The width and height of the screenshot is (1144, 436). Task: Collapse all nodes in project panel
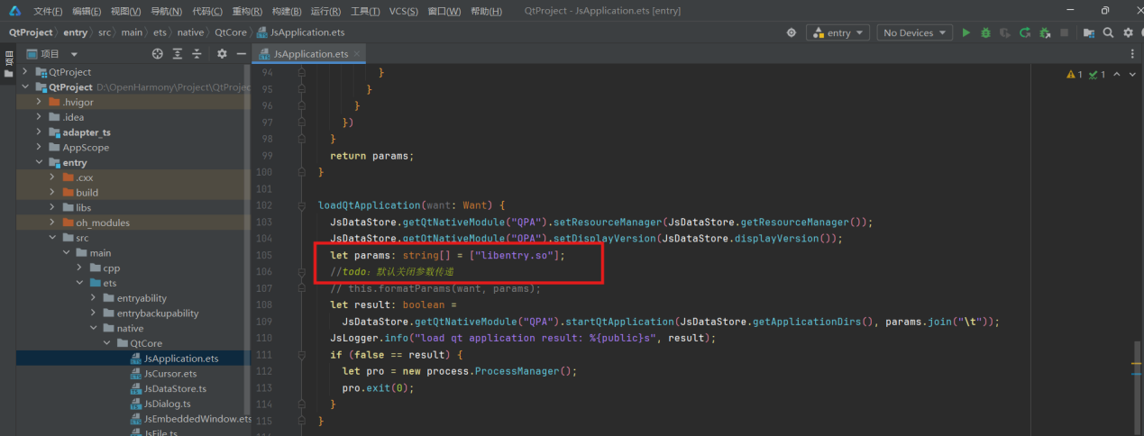tap(197, 54)
